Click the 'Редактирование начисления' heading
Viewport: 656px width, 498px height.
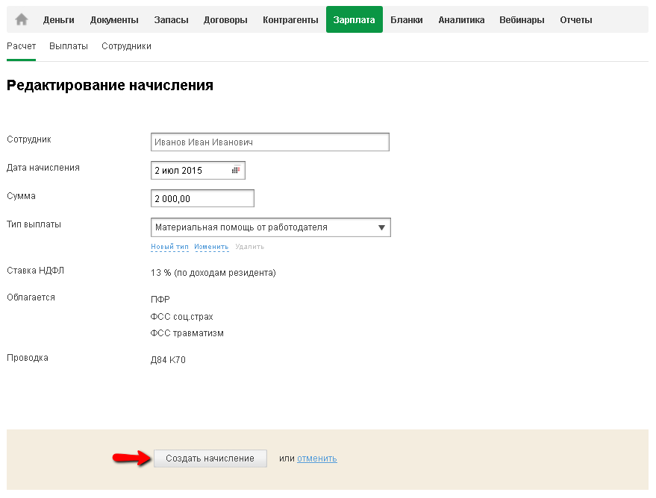coord(110,85)
